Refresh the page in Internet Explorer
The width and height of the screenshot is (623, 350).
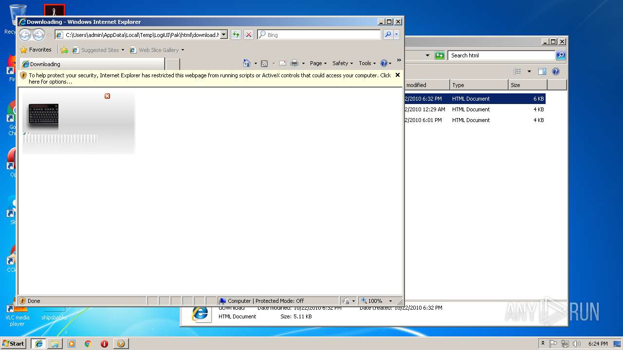(x=236, y=35)
